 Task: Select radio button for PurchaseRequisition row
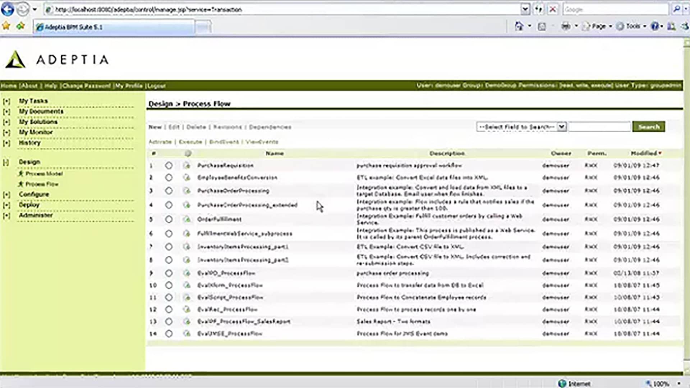pos(169,166)
